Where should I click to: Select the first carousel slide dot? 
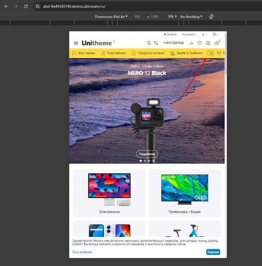[x=141, y=161]
